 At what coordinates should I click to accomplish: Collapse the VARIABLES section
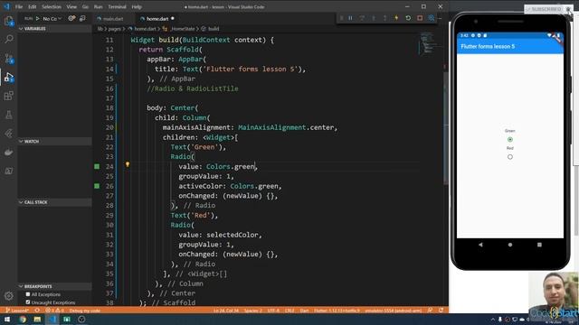pos(54,28)
